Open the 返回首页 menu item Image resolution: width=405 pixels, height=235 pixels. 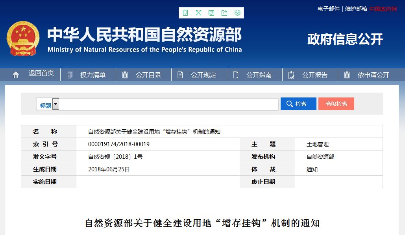pyautogui.click(x=41, y=74)
